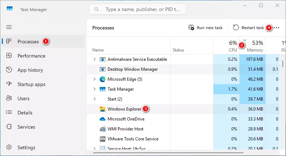
Task: Open the three-dots more options menu
Action: coord(276,28)
